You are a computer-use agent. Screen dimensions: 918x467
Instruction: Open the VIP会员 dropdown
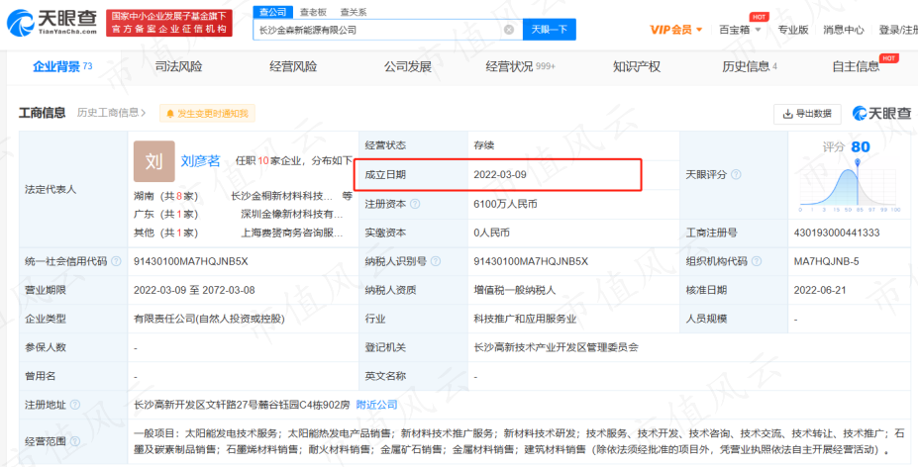coord(674,30)
